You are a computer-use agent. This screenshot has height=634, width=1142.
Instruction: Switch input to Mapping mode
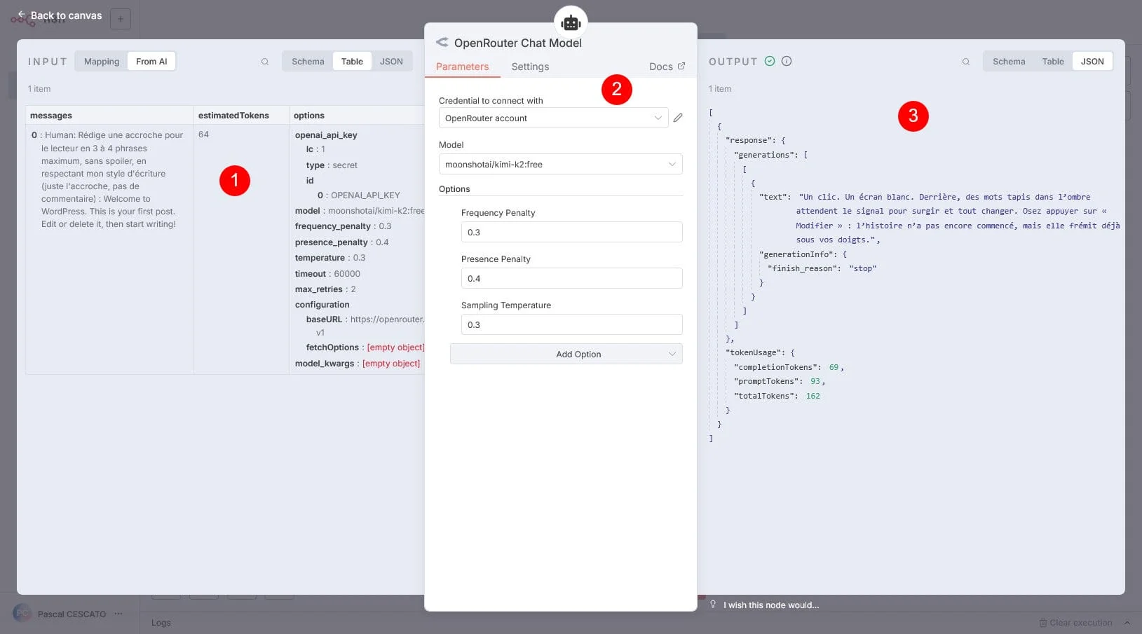(102, 62)
